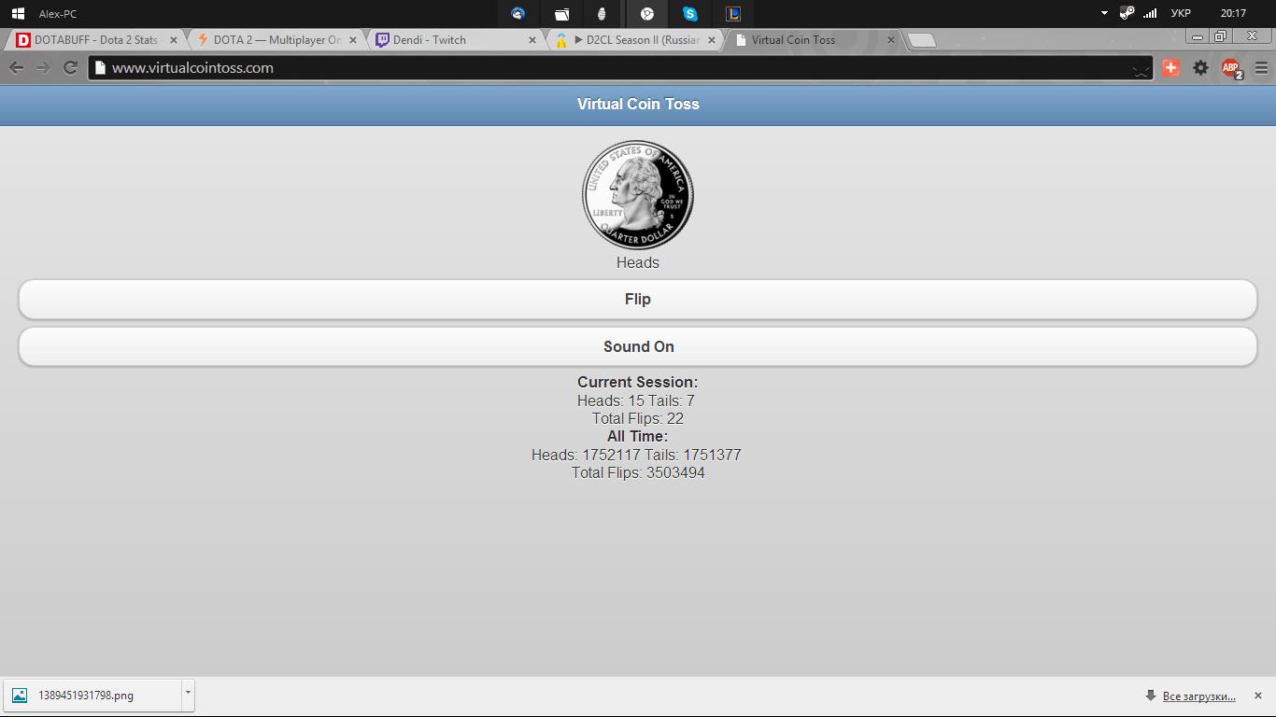Screen dimensions: 1276x717
Task: Click the Virtual Coin Toss header
Action: [638, 104]
